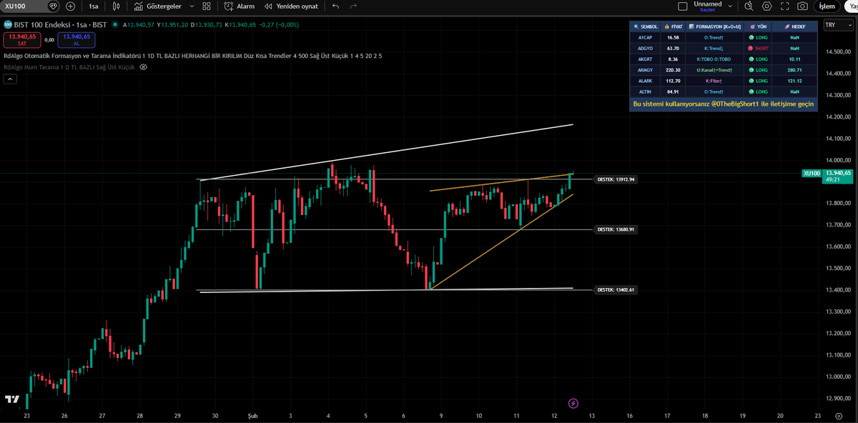The image size is (858, 423).
Task: Click the SHORT direction in ADGYO row
Action: point(759,48)
